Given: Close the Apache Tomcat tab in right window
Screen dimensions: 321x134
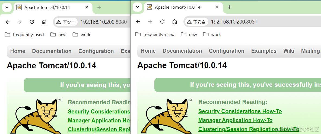Looking at the screenshot, I should [x=217, y=7].
